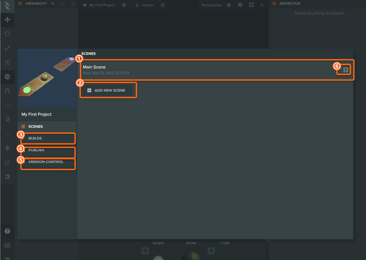Click the duplicate entity icon
Screen dimensions: 366x260
tap(63, 4)
